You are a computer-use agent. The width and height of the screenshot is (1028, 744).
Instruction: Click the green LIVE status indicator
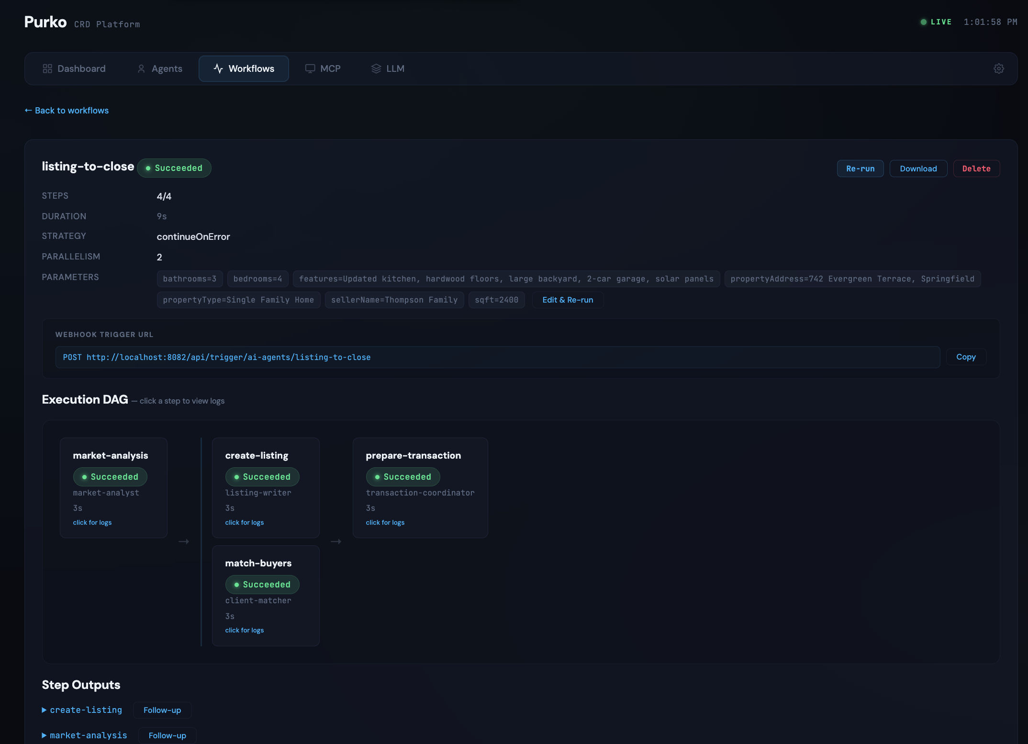pyautogui.click(x=936, y=22)
